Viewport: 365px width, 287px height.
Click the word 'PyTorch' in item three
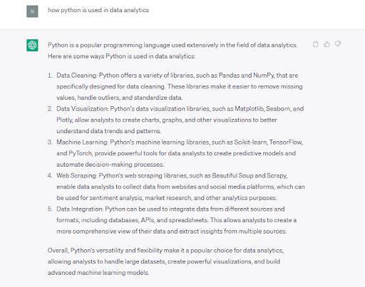tap(80, 153)
